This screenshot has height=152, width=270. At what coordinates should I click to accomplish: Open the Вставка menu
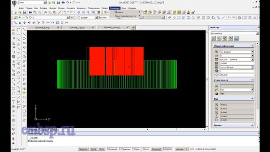click(x=43, y=8)
